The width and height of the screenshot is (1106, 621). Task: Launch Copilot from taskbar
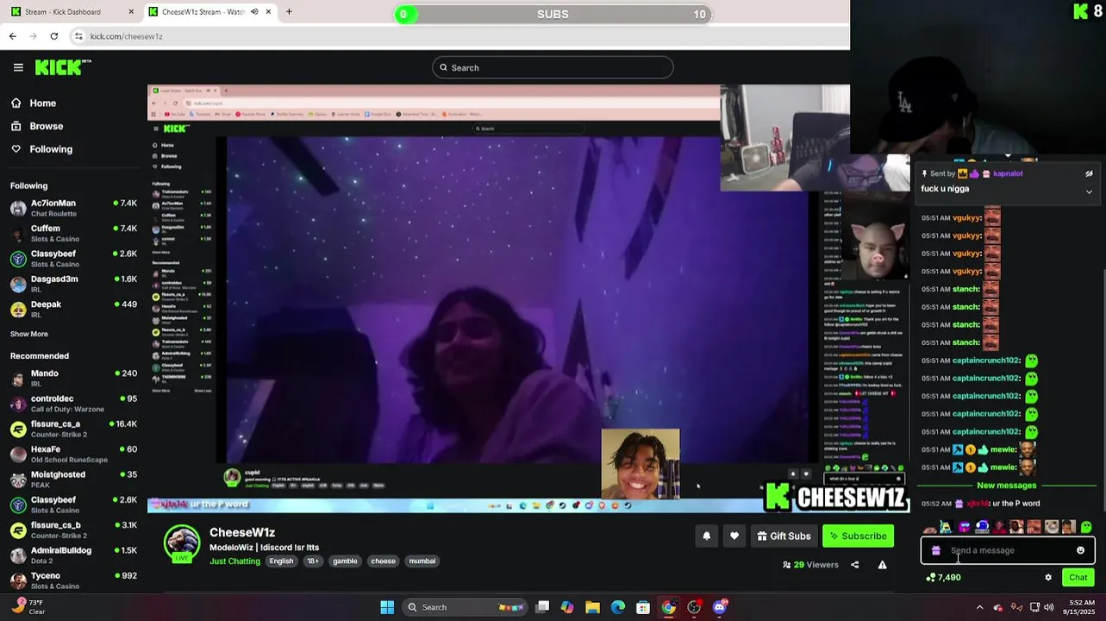point(567,607)
